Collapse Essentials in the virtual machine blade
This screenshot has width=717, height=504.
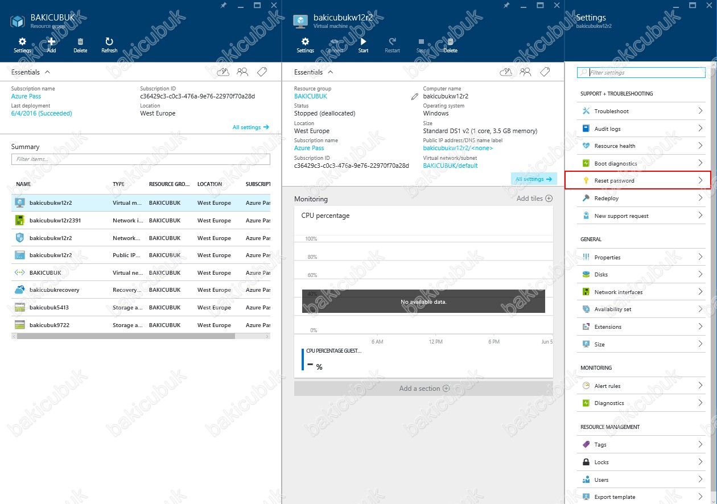[x=330, y=72]
